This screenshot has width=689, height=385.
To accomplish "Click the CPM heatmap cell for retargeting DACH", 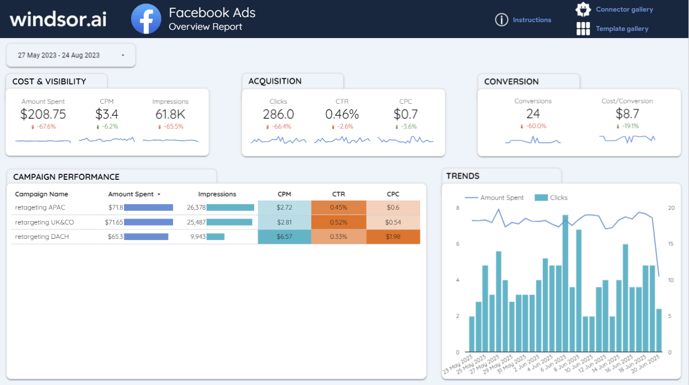I will click(284, 236).
